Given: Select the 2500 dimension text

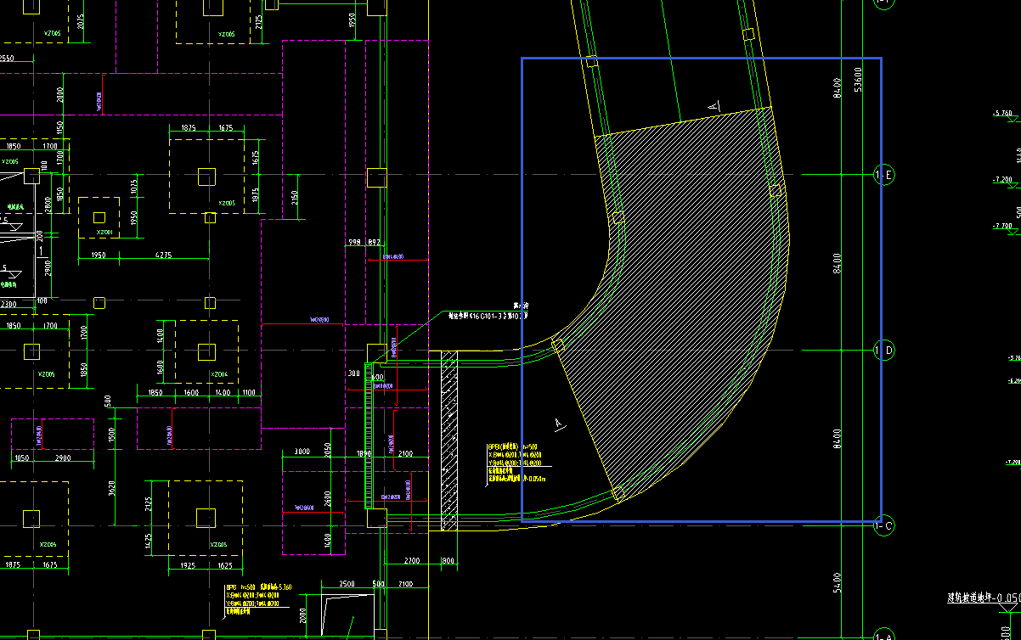Looking at the screenshot, I should [347, 584].
